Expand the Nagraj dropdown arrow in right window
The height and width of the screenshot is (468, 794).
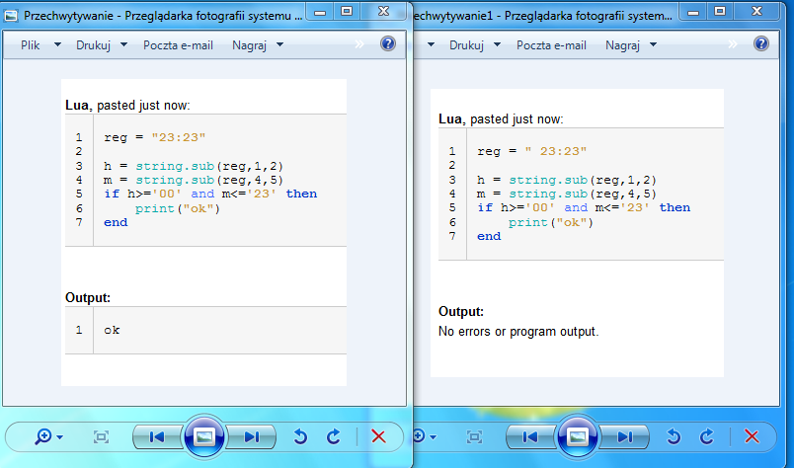[653, 44]
